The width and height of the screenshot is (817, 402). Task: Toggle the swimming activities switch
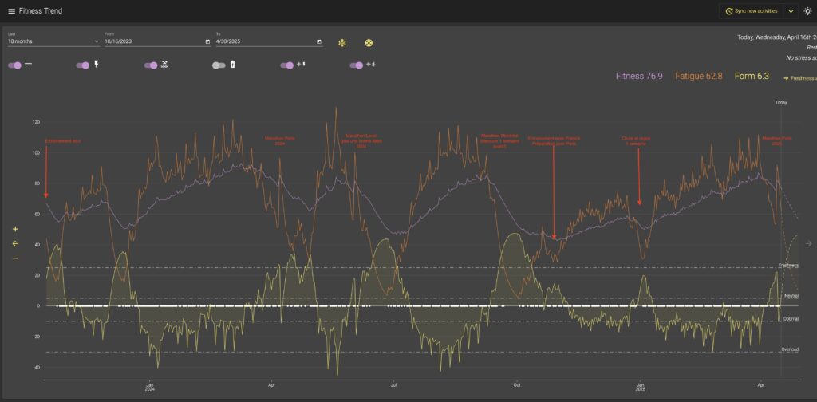(x=151, y=65)
